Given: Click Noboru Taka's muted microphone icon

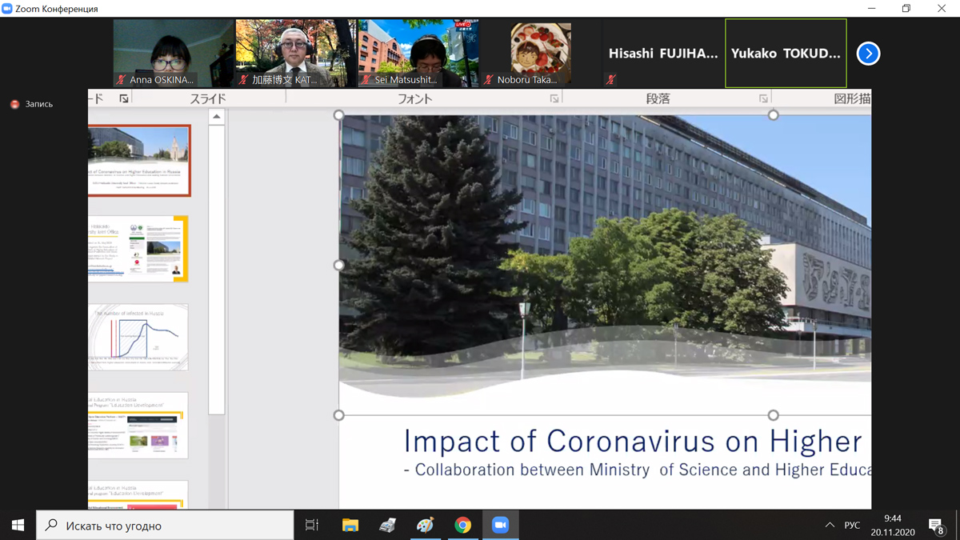Looking at the screenshot, I should pos(489,80).
